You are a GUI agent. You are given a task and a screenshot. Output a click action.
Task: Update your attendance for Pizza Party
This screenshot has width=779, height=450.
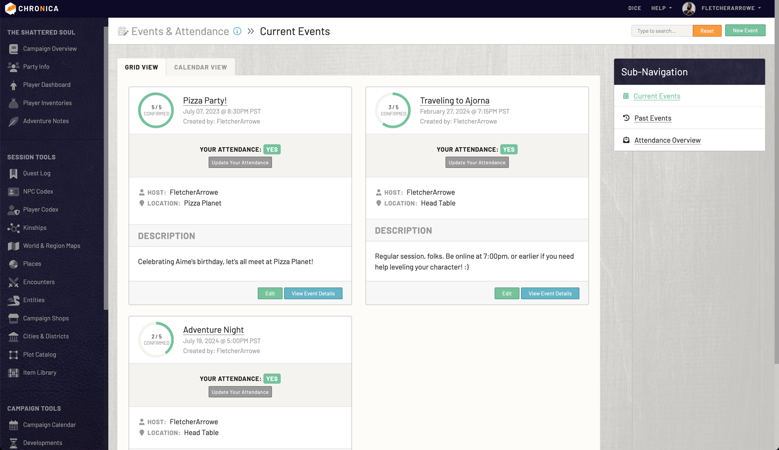tap(240, 162)
